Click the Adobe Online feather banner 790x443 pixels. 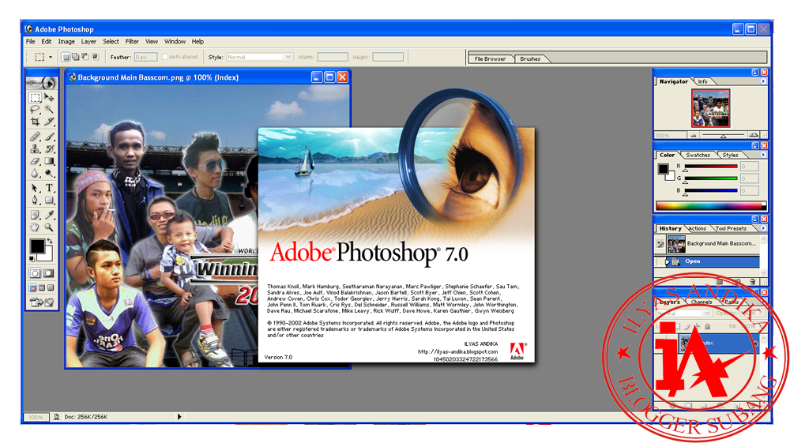[x=42, y=83]
